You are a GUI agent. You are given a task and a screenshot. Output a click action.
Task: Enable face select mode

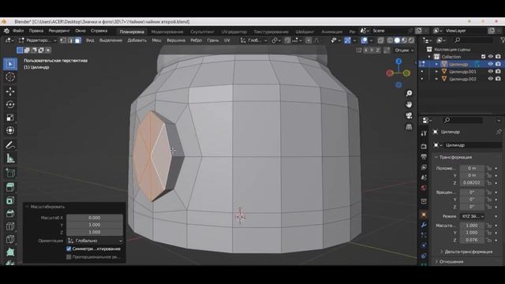77,40
